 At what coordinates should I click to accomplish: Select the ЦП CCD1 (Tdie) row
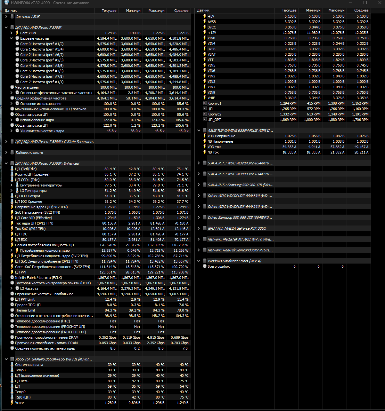click(x=96, y=180)
